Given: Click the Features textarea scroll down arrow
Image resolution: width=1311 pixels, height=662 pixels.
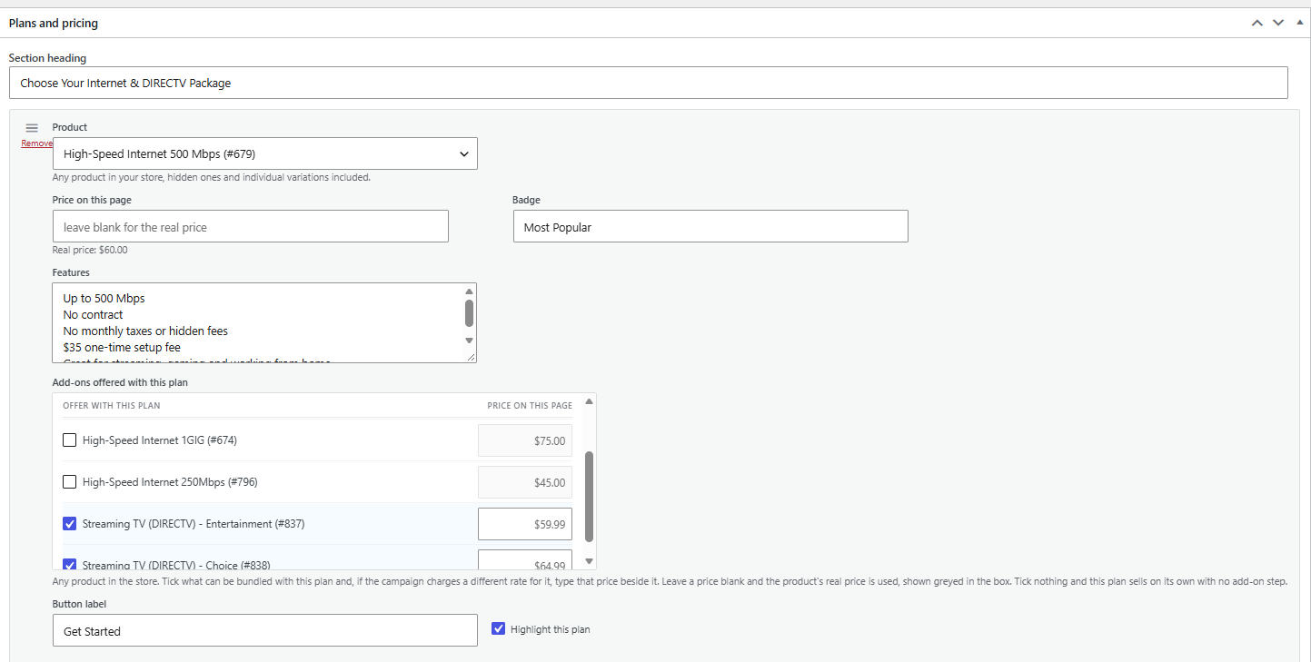Looking at the screenshot, I should pyautogui.click(x=469, y=341).
